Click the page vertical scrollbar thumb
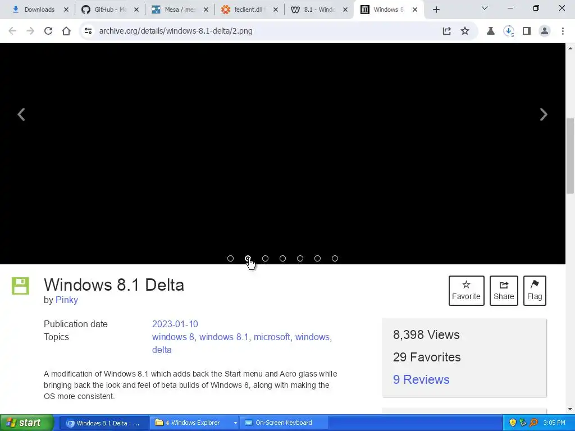 571,156
